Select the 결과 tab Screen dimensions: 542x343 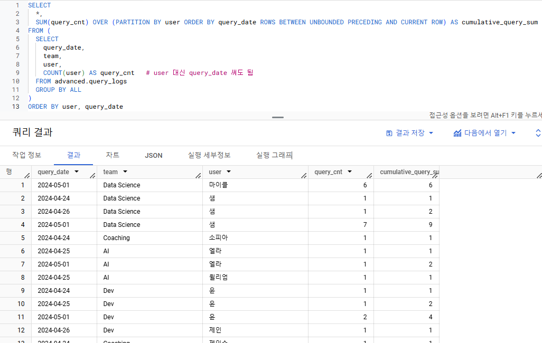[x=73, y=155]
